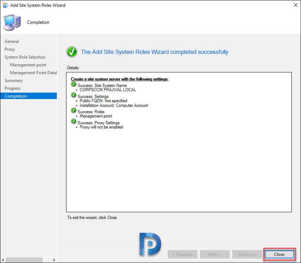Click the computer wizard header icon
Screen dimensions: 301x263
click(12, 22)
